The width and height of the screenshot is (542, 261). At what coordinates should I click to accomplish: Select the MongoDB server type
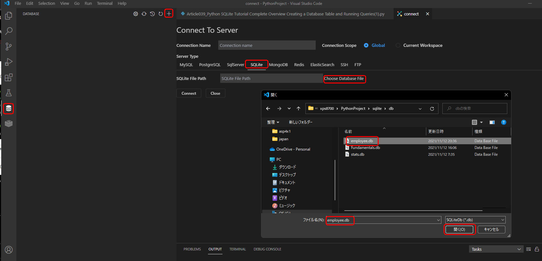(x=278, y=65)
